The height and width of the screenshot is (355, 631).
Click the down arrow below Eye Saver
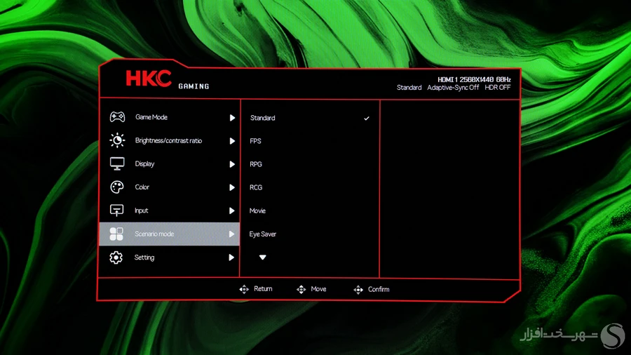click(x=262, y=257)
